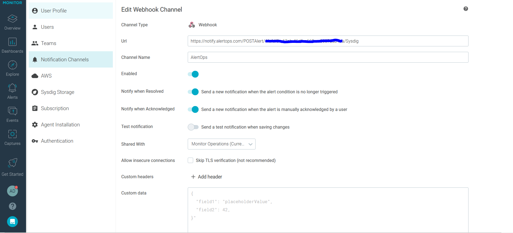Turn off Notify when Acknowledged toggle
The image size is (513, 233).
click(193, 109)
